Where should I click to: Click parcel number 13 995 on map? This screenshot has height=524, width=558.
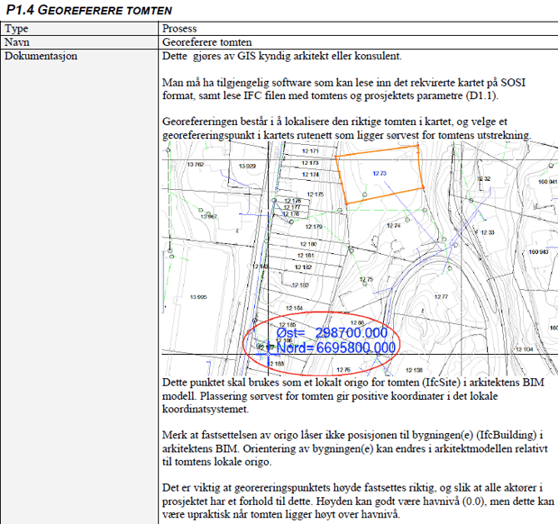(197, 297)
